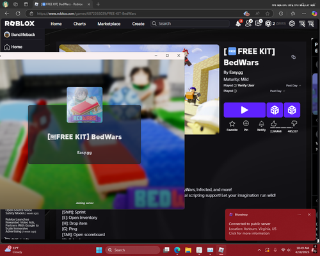This screenshot has width=320, height=256.
Task: Go to Home in Roblox top nav
Action: (56, 24)
